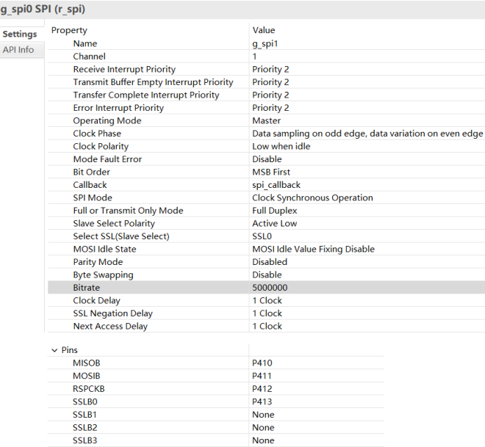Select the Full Duplex value
Viewport: 485px width, 447px height.
click(275, 211)
